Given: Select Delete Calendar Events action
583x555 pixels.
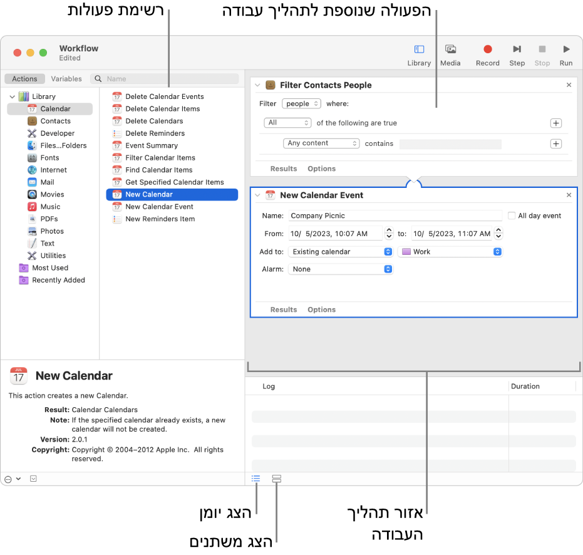Looking at the screenshot, I should (172, 96).
